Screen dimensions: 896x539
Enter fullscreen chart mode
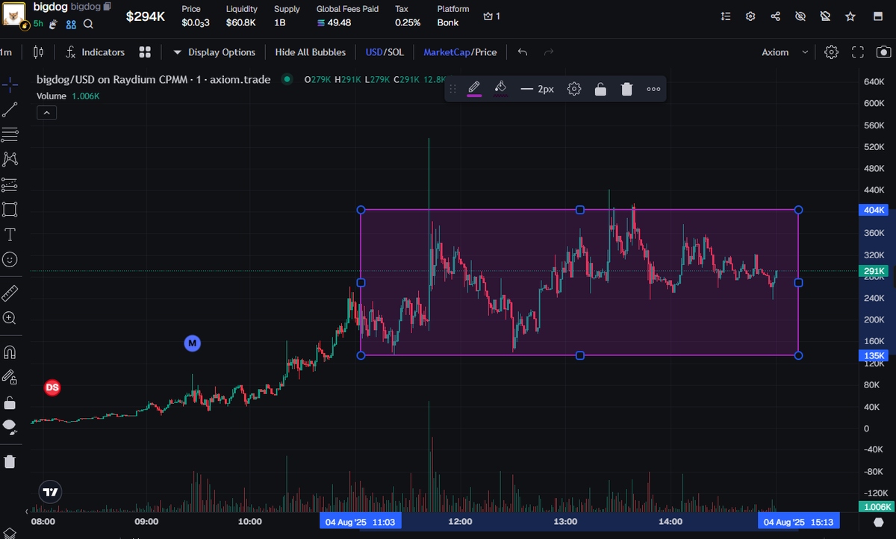coord(858,52)
